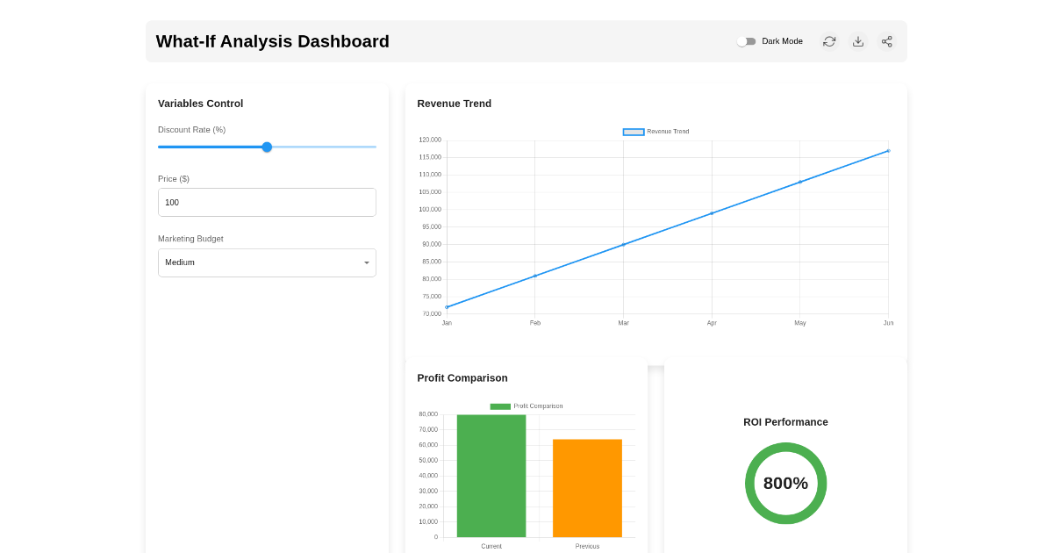Click the Variables Control panel header
This screenshot has width=1053, height=553.
200,103
